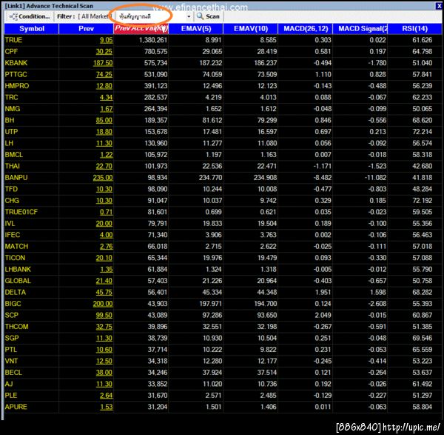Viewport: 444px width, 435px height.
Task: Click the underlined 9.05 price for TRUE
Action: pyautogui.click(x=106, y=40)
